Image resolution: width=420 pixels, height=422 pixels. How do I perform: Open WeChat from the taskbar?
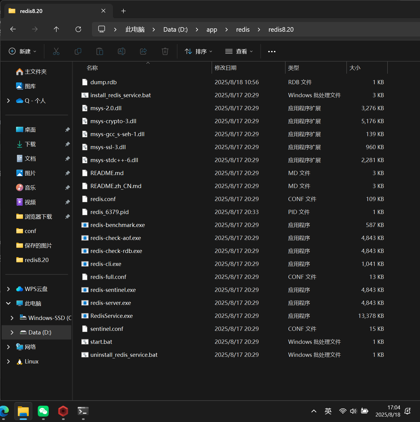pyautogui.click(x=43, y=411)
